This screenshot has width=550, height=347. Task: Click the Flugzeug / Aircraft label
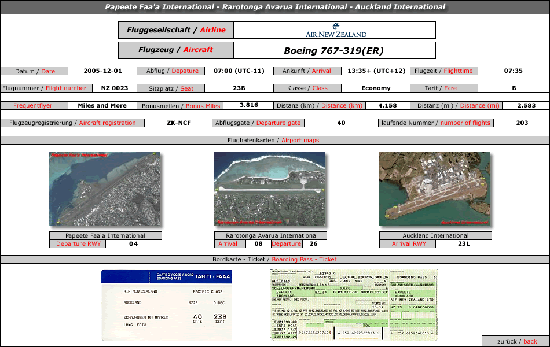pos(176,50)
